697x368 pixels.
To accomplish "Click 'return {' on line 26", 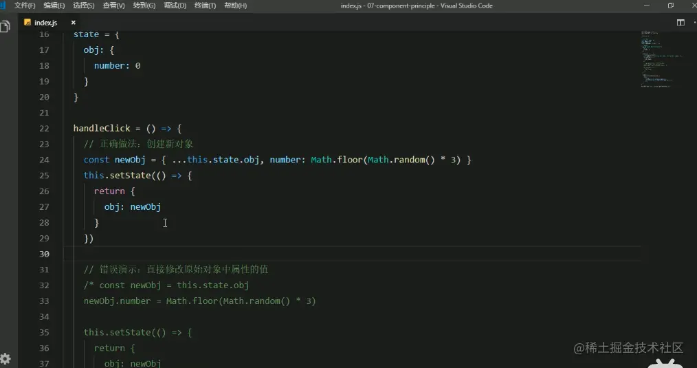I will (114, 191).
